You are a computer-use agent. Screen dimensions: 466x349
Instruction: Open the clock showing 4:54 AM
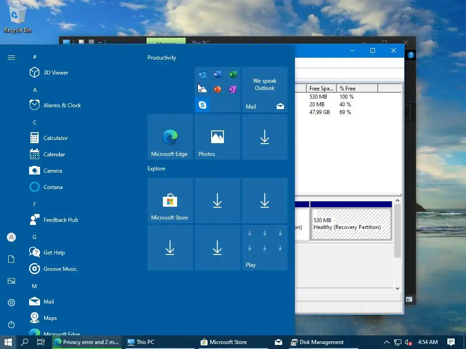pyautogui.click(x=428, y=342)
